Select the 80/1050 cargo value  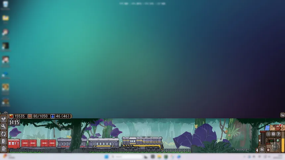[x=40, y=116]
